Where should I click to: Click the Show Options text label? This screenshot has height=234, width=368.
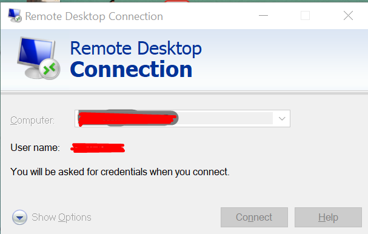[61, 218]
